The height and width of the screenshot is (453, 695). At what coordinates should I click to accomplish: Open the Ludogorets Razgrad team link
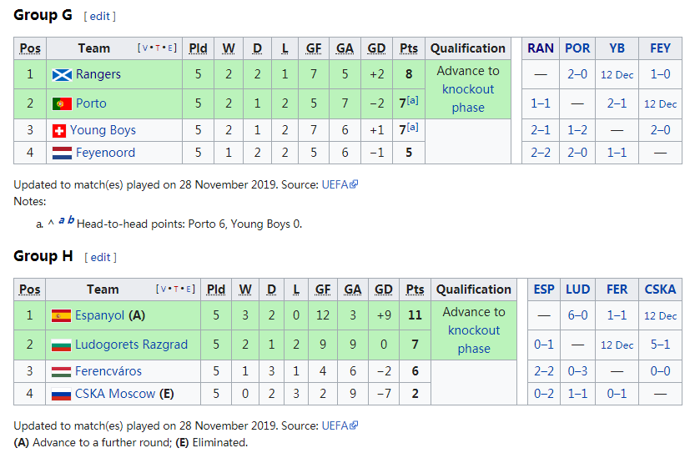point(131,345)
